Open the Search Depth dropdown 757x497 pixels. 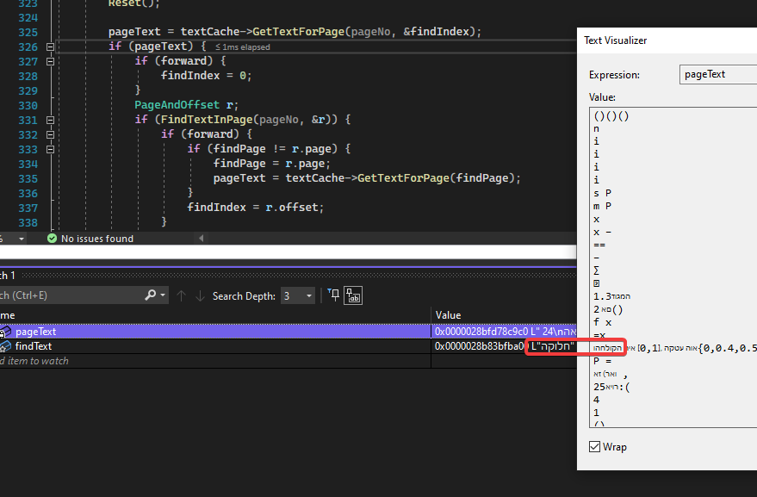point(307,295)
